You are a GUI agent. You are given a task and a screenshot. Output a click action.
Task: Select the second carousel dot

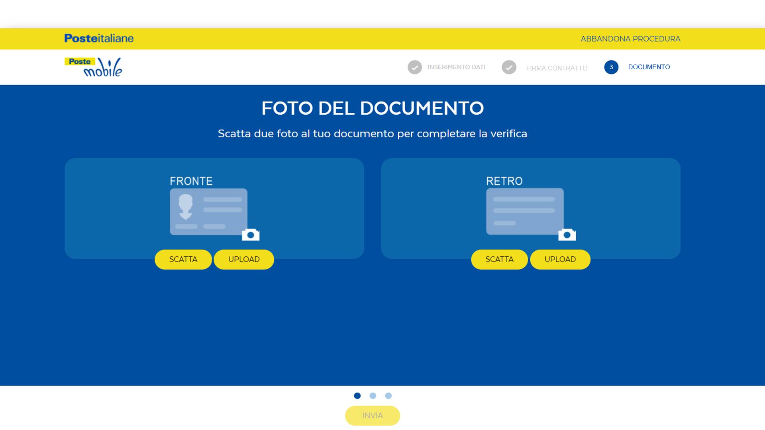click(373, 396)
